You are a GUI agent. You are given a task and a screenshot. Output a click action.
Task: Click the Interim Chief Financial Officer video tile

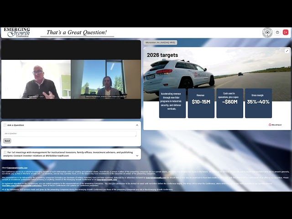pyautogui.click(x=106, y=79)
